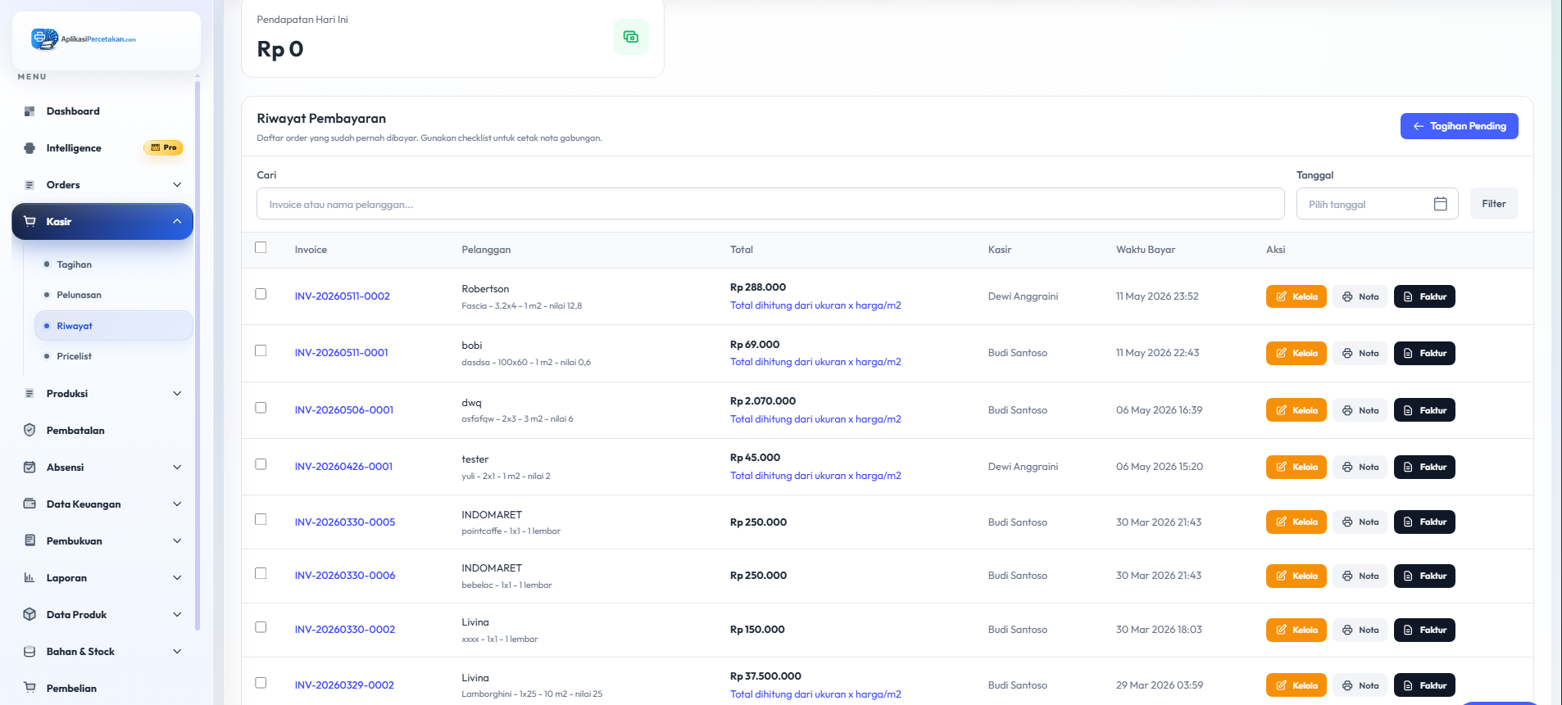Click the Orders list icon
1562x705 pixels.
click(x=30, y=185)
